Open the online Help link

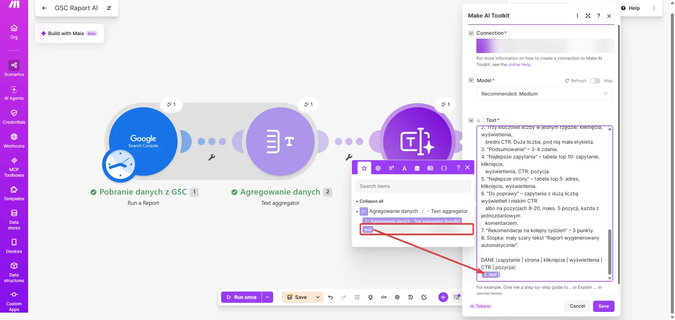point(519,65)
